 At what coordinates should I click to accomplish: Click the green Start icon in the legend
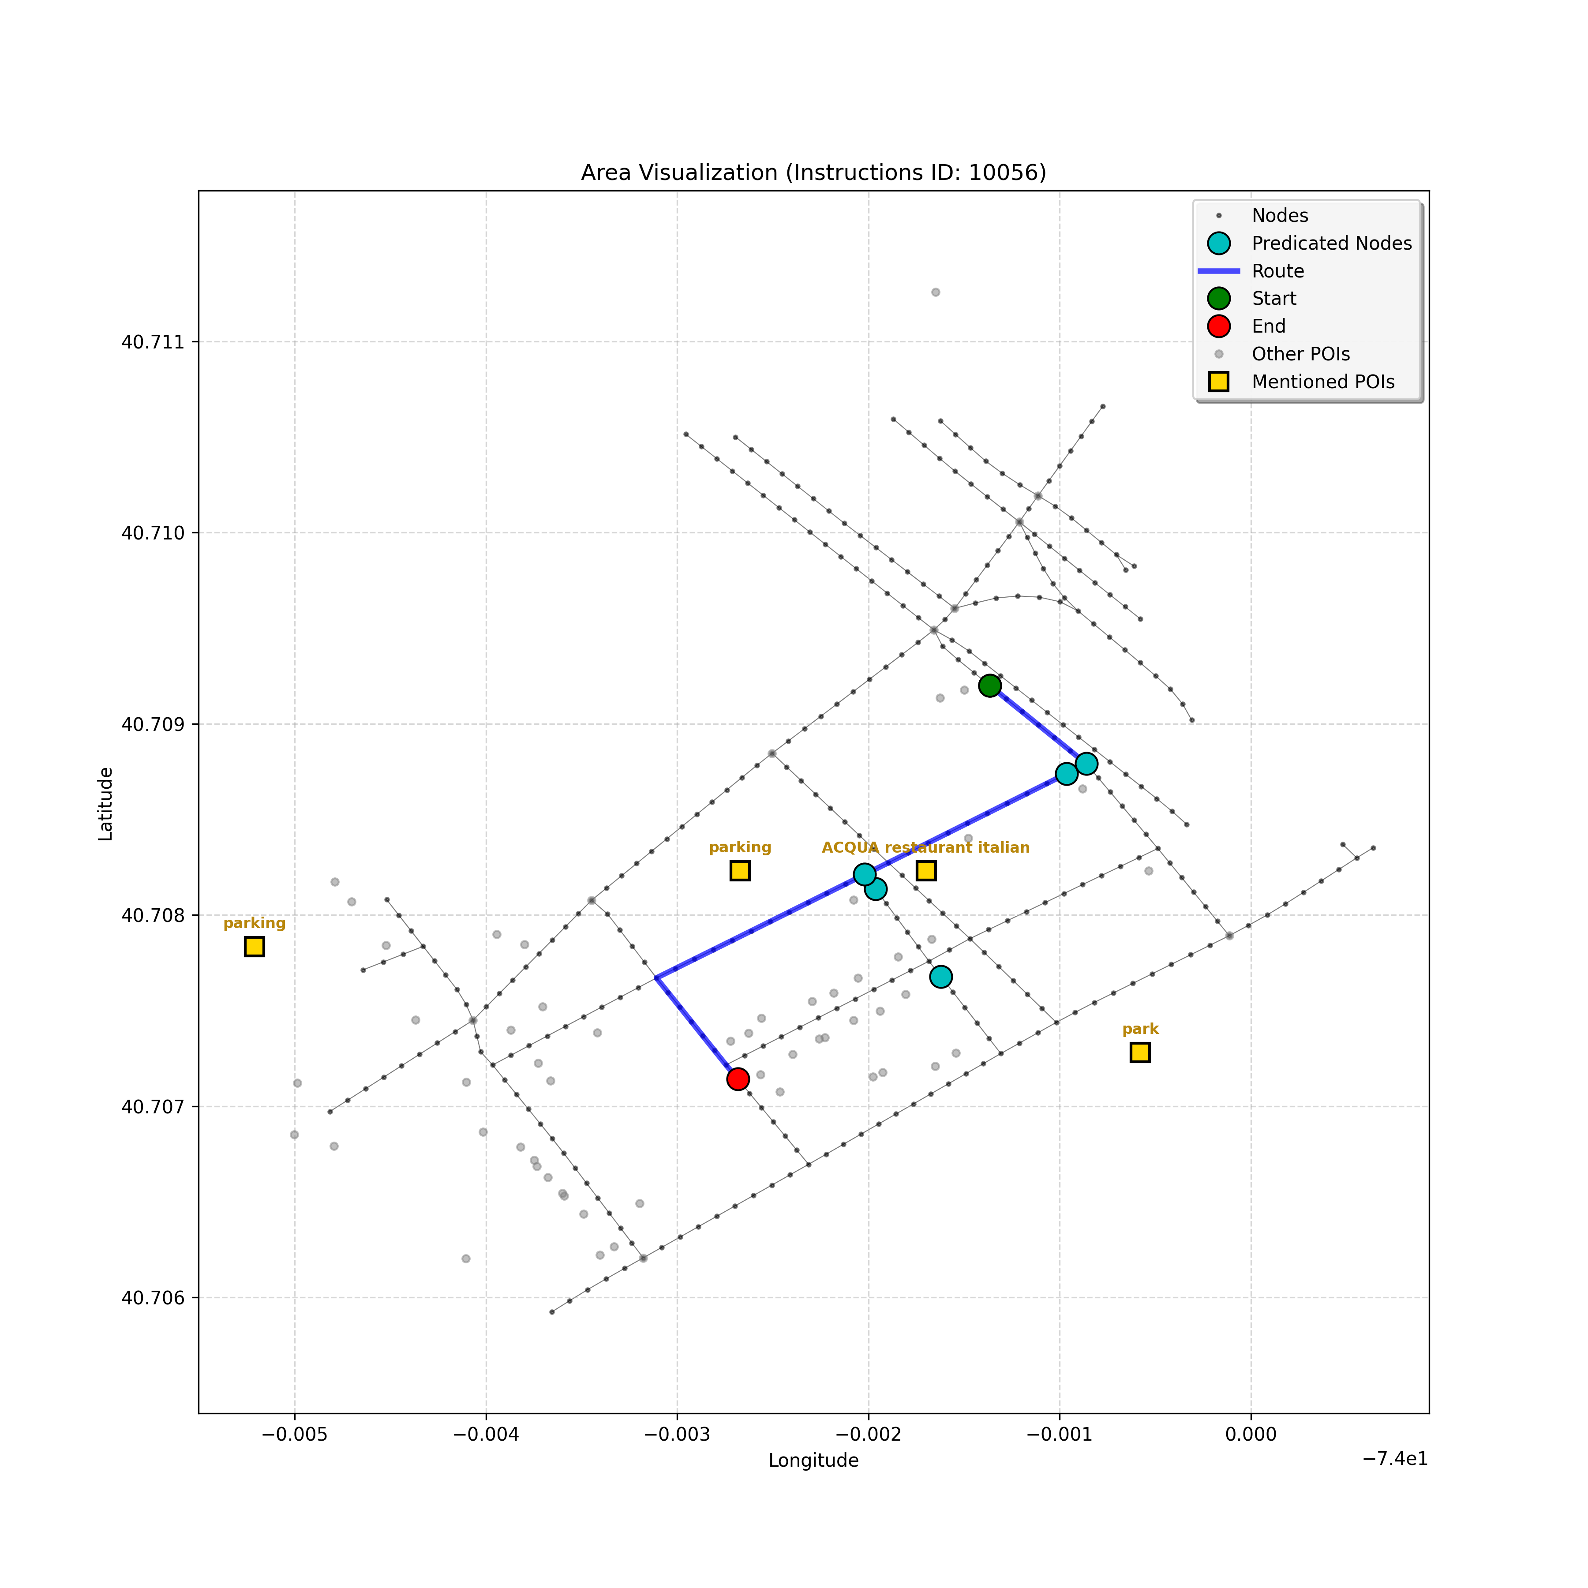(1219, 298)
